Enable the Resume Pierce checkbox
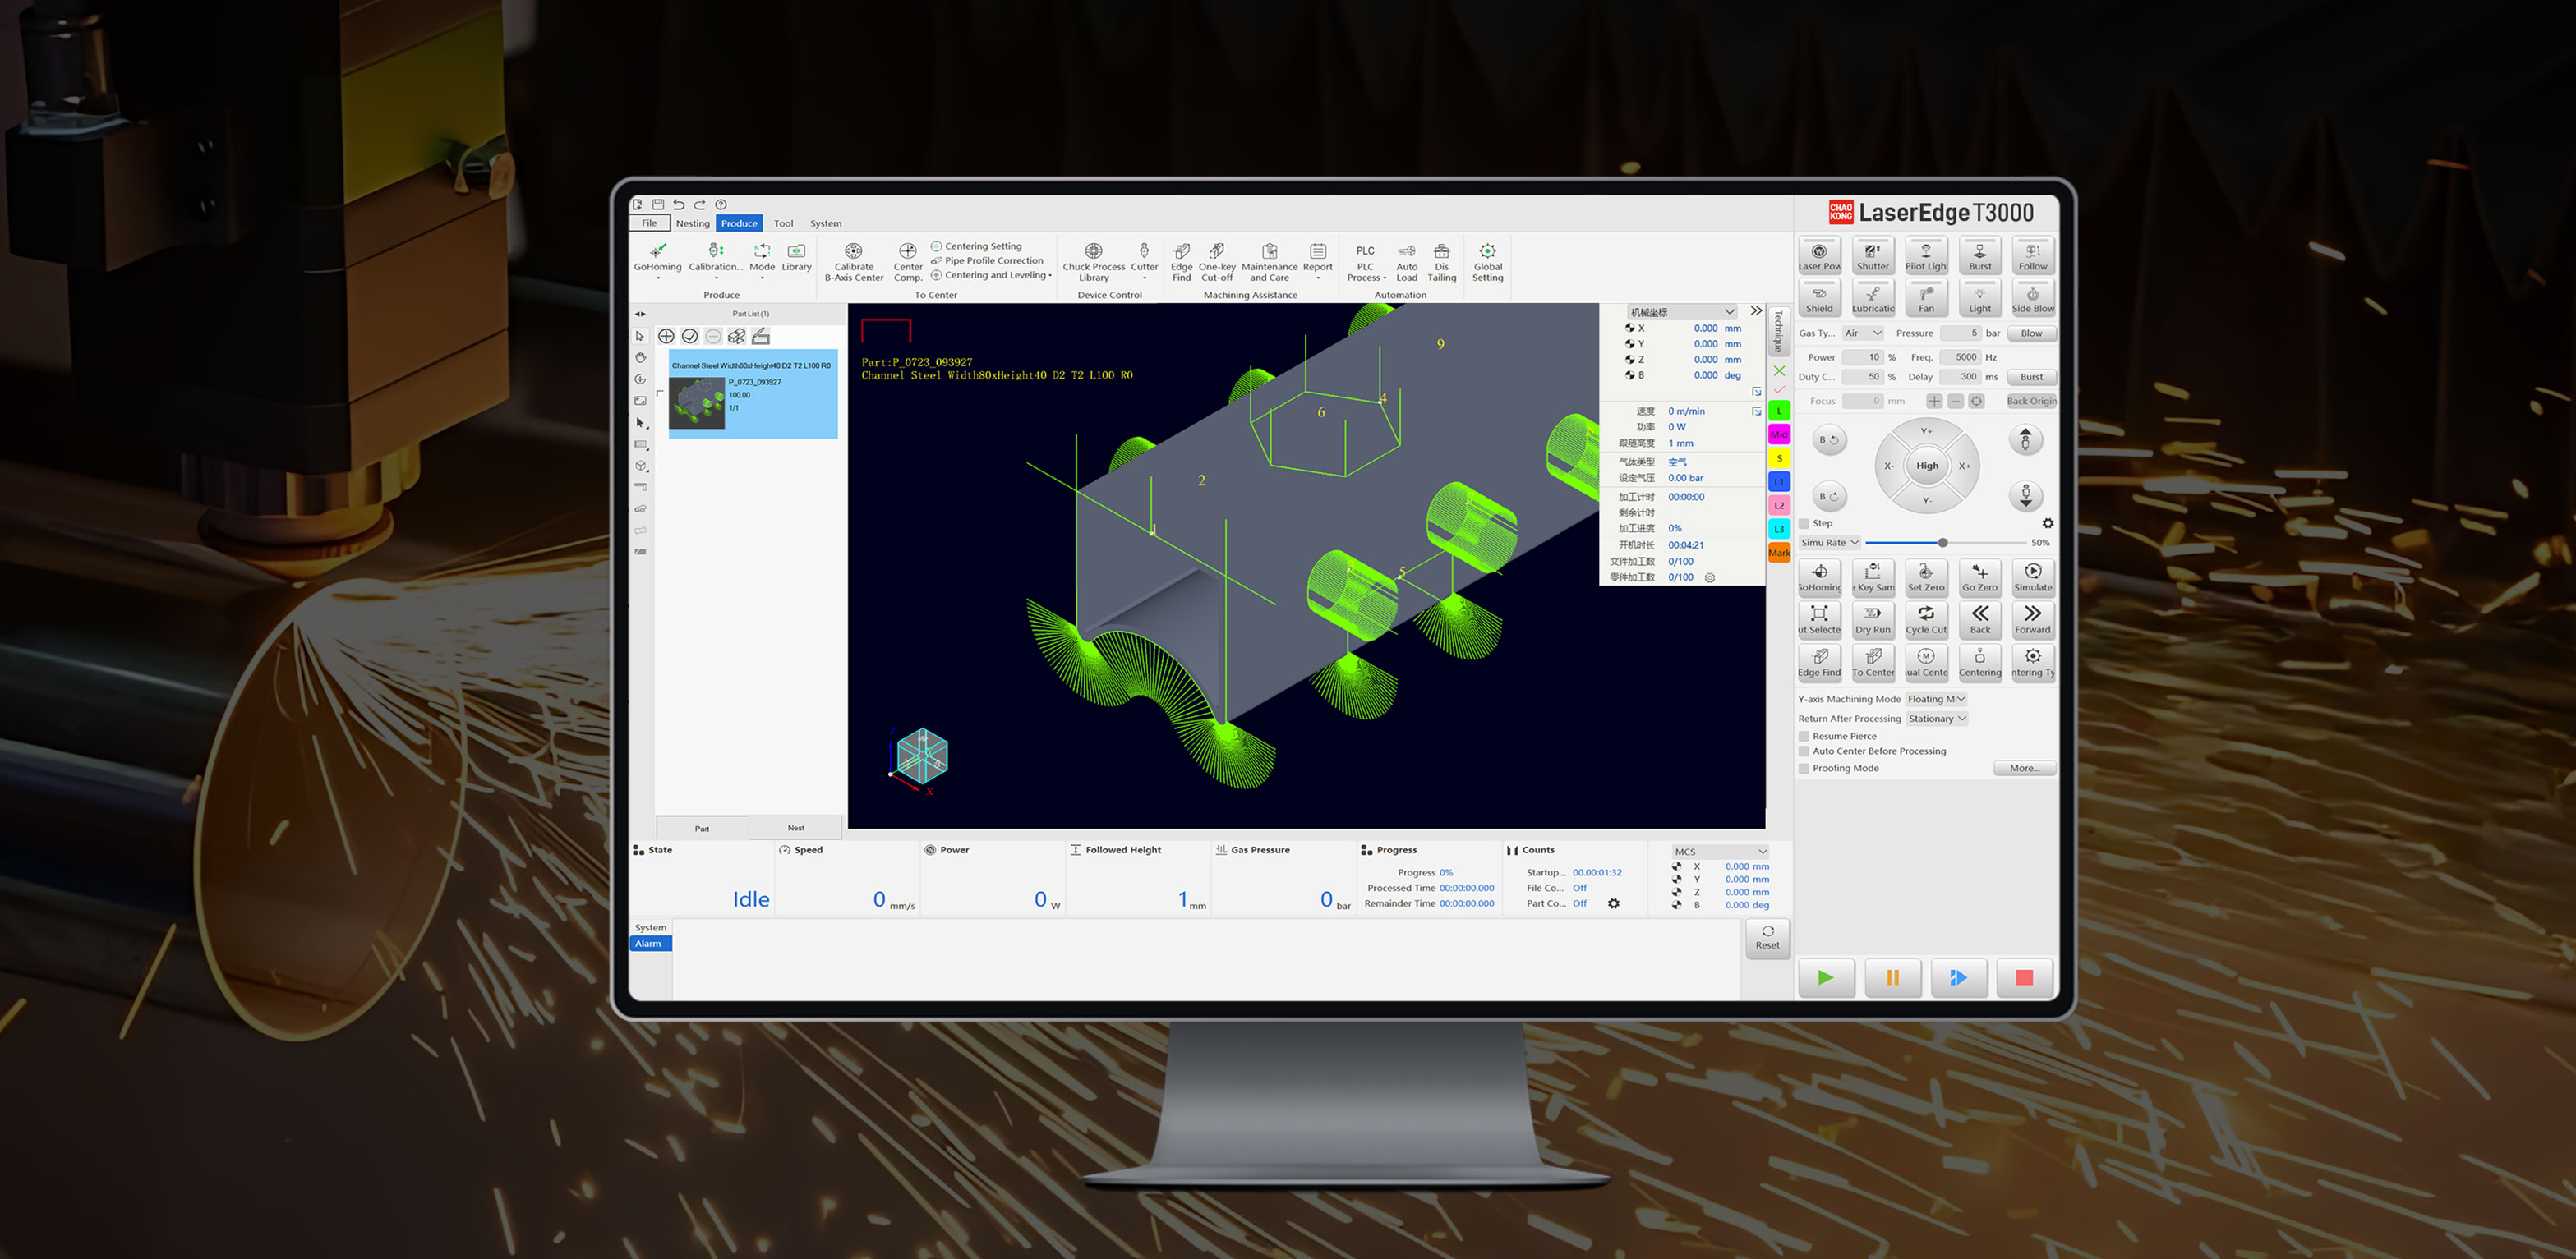Screen dimensions: 2576x1259 tap(1804, 737)
